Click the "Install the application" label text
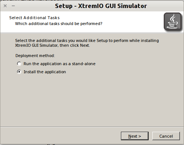 click(45, 72)
